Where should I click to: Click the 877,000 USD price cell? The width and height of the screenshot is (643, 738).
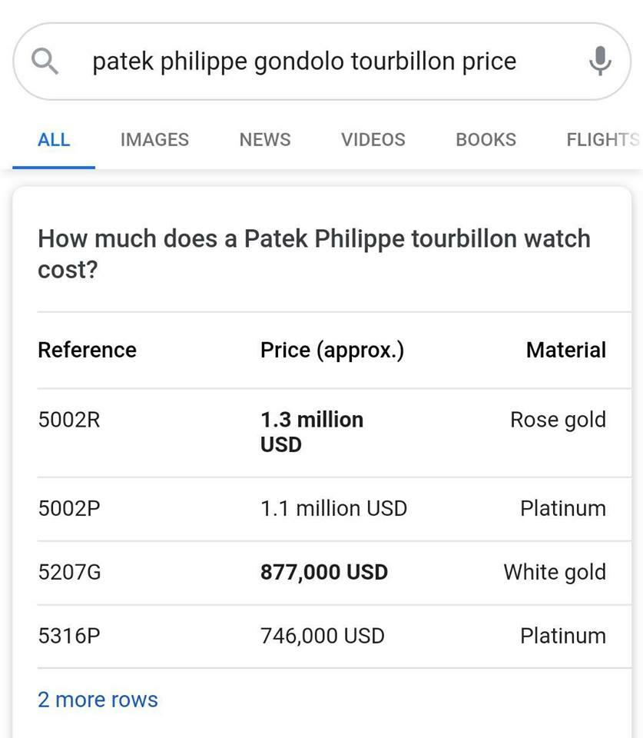point(323,573)
